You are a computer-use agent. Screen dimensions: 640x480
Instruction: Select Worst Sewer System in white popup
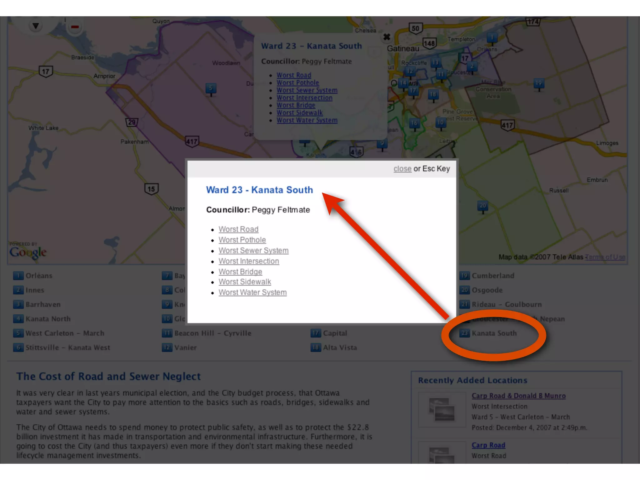[253, 250]
